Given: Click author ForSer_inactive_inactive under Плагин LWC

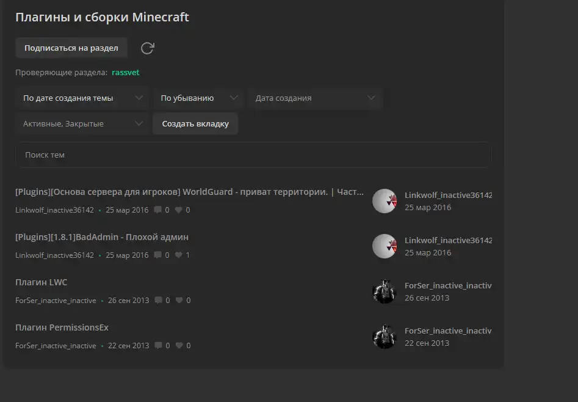Looking at the screenshot, I should 56,301.
